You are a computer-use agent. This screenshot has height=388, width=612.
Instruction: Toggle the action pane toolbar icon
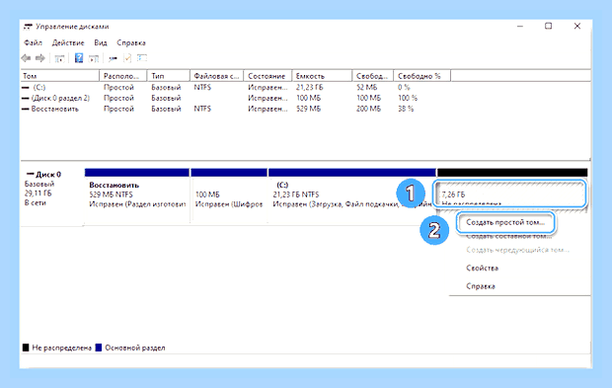pyautogui.click(x=94, y=58)
